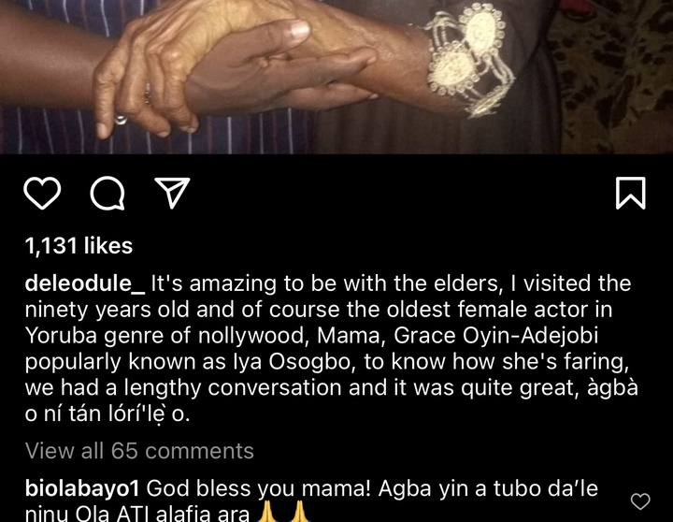Screen dimensions: 673x522
Task: Expand View all 65 comments
Action: tap(139, 451)
